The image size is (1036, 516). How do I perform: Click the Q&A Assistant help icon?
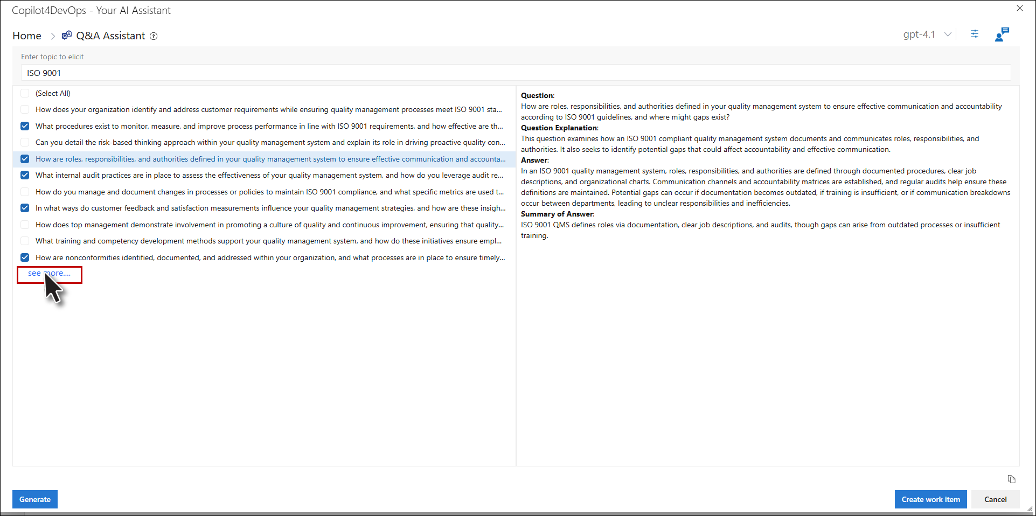tap(154, 36)
